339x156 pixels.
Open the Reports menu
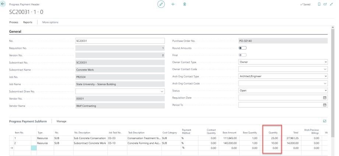pyautogui.click(x=28, y=22)
